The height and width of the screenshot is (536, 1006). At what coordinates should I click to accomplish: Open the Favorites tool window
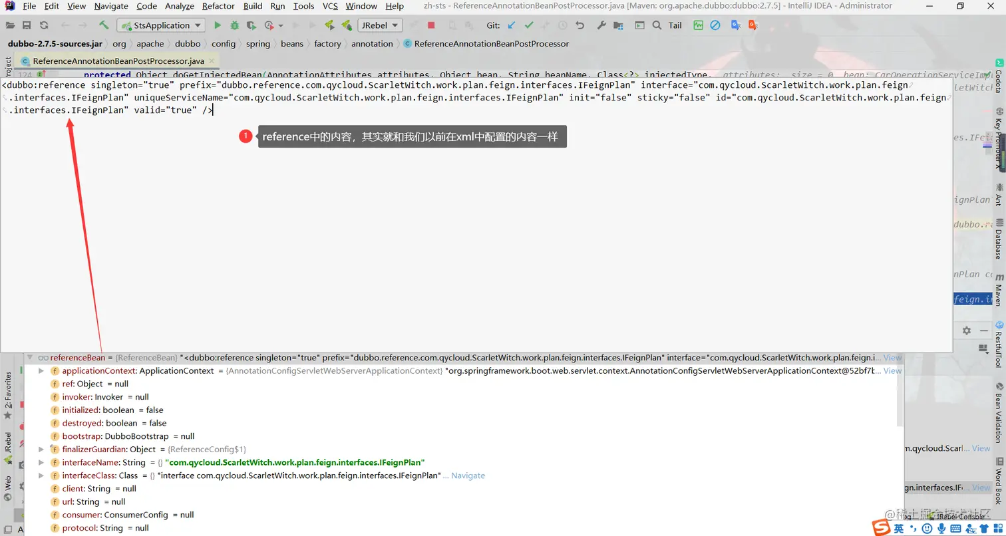click(8, 395)
